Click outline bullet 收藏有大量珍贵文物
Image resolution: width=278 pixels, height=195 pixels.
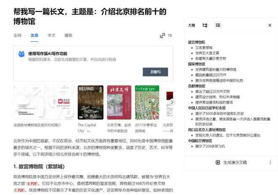tap(211, 59)
